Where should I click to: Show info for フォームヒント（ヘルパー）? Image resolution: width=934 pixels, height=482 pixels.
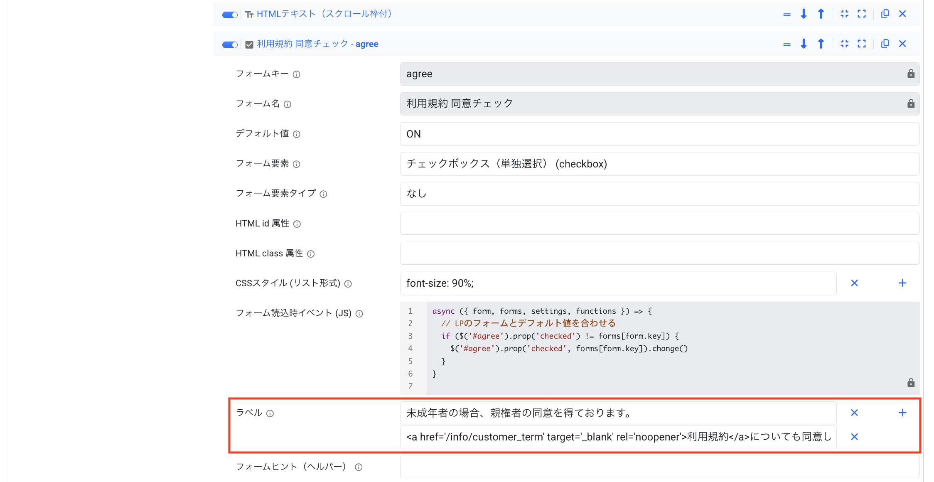[359, 467]
